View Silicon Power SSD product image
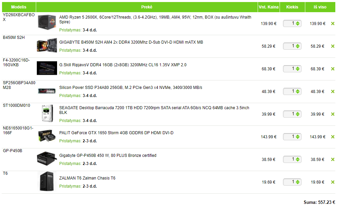The height and width of the screenshot is (214, 337). click(x=47, y=91)
